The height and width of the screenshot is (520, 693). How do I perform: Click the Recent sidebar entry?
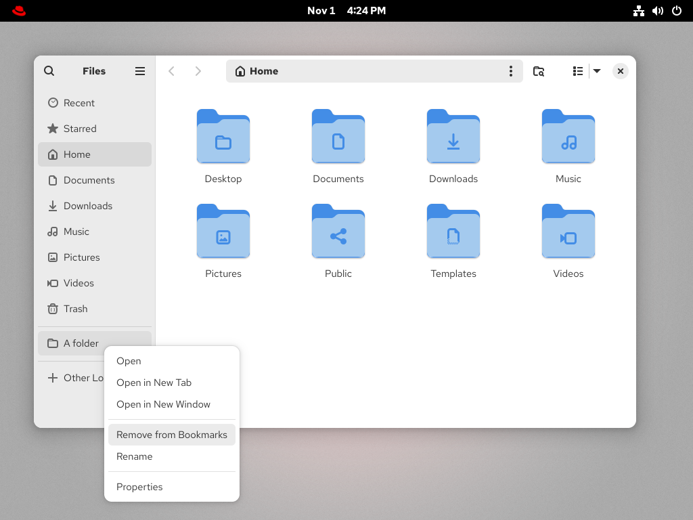pos(79,103)
